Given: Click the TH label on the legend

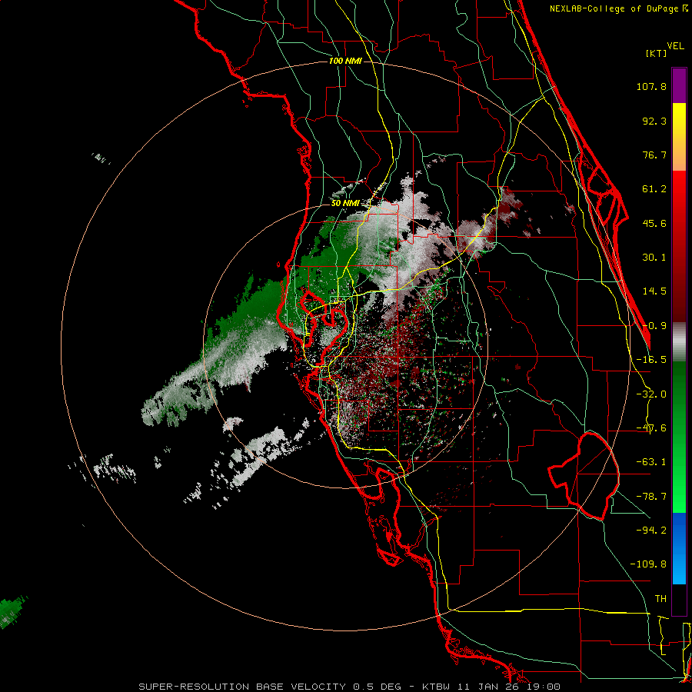Looking at the screenshot, I should [660, 599].
